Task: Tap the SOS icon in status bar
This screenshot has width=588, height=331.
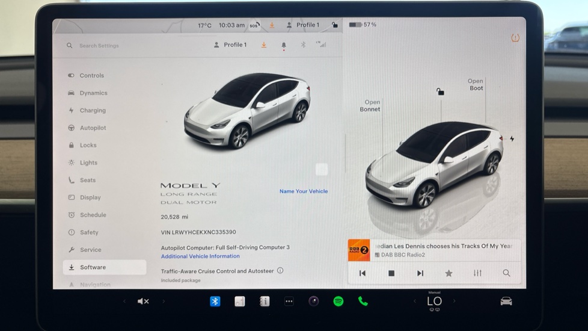Action: click(255, 25)
